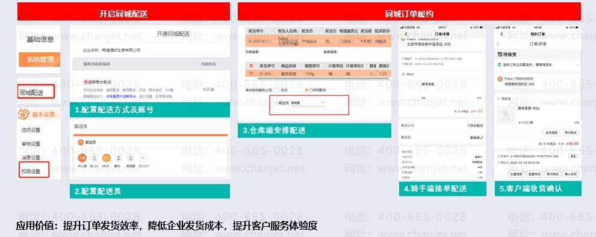Tap the 确认收货 button
Image resolution: width=596 pixels, height=237 pixels.
coord(570,174)
